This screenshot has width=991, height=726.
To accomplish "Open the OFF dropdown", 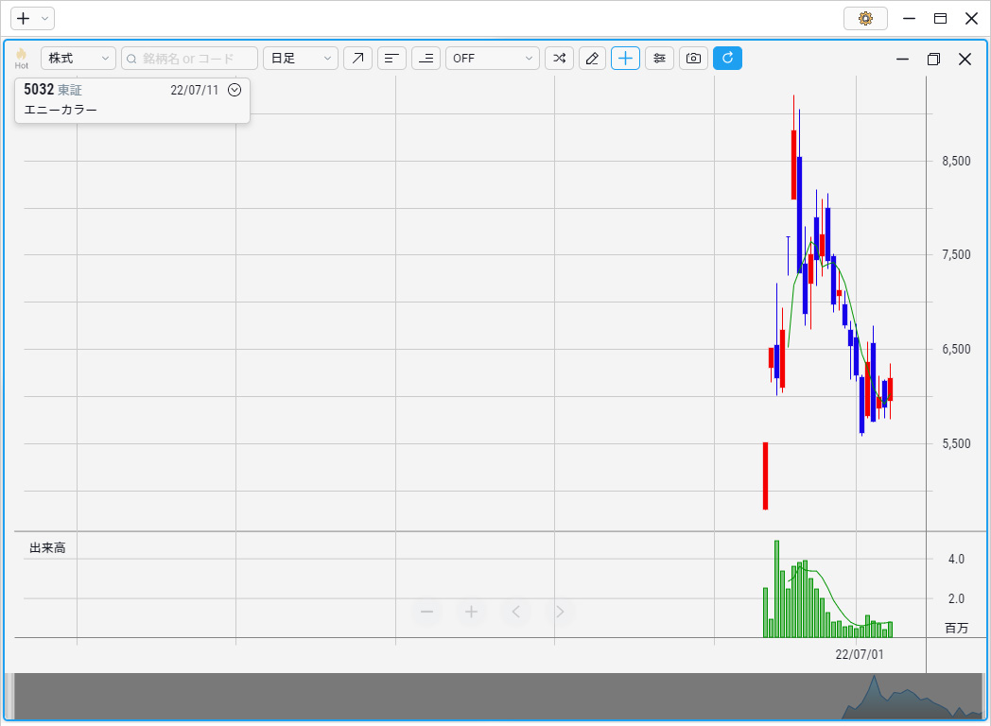I will tap(493, 58).
